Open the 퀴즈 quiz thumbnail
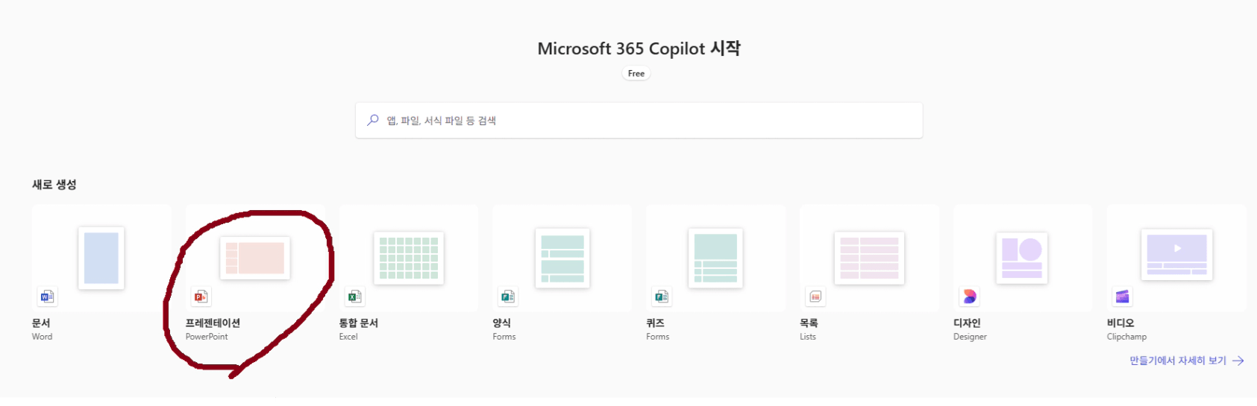The height and width of the screenshot is (406, 1257). click(x=715, y=258)
